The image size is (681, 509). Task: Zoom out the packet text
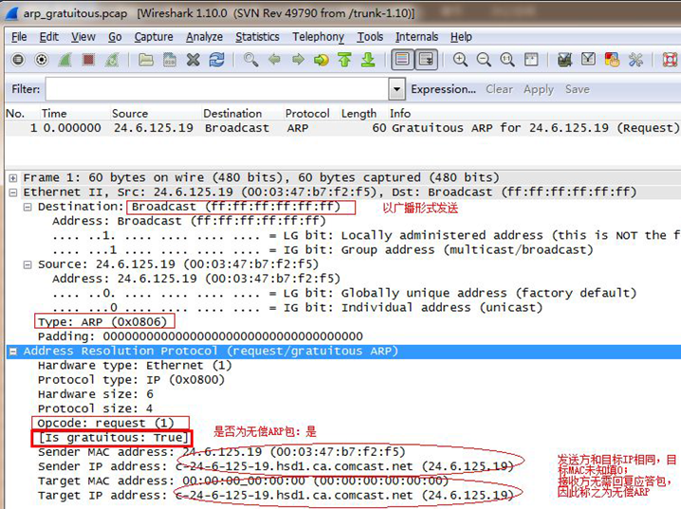(x=484, y=60)
